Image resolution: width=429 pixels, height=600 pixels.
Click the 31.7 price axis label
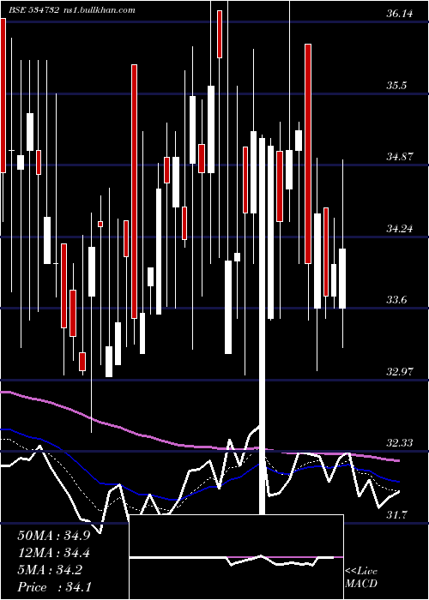click(396, 515)
